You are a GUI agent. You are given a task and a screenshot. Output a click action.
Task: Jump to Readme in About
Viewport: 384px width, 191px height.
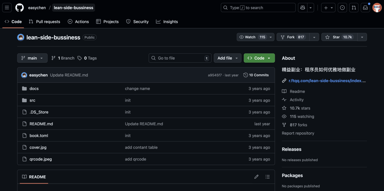point(293,91)
